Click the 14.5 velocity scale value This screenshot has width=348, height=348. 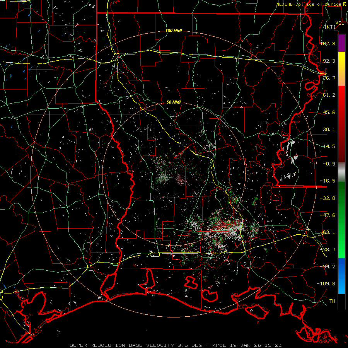tap(329, 147)
